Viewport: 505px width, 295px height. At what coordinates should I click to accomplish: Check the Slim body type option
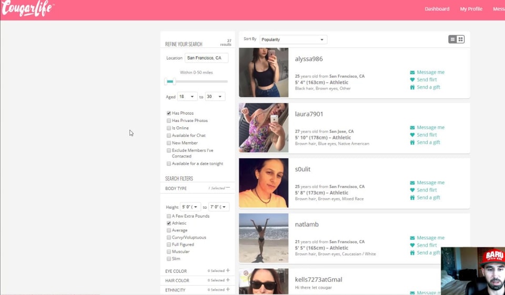(x=169, y=259)
